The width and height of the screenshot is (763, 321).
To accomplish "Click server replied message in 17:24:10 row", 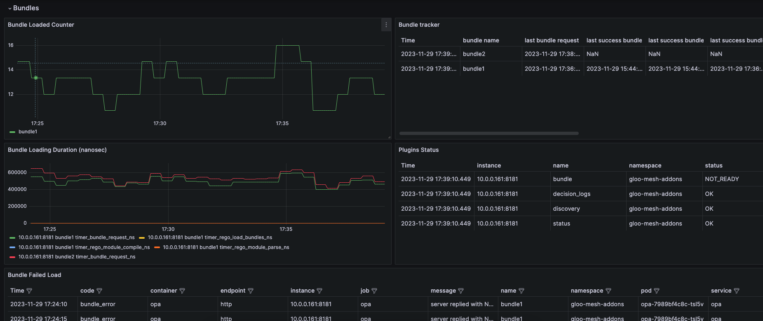I will click(463, 304).
